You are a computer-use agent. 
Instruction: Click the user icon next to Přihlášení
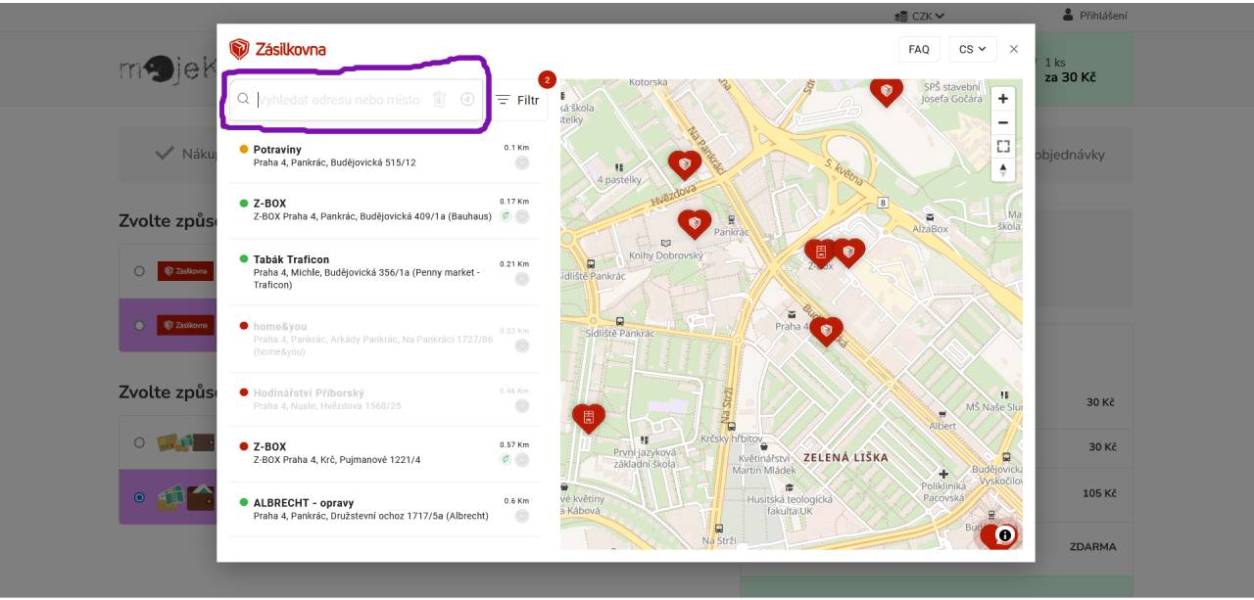(x=1069, y=15)
